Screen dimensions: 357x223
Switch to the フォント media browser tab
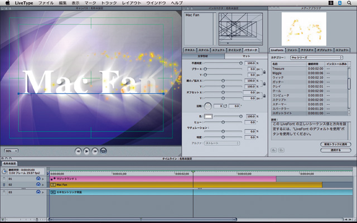tap(292, 50)
